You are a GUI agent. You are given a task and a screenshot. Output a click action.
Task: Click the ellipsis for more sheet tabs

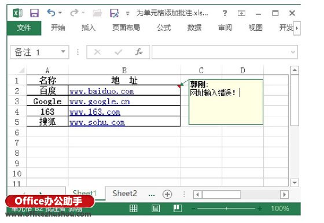point(152,194)
